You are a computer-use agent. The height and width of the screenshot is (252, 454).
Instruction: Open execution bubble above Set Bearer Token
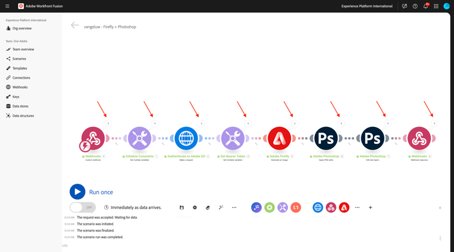248,123
